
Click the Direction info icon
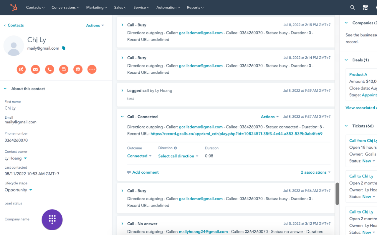(x=176, y=148)
